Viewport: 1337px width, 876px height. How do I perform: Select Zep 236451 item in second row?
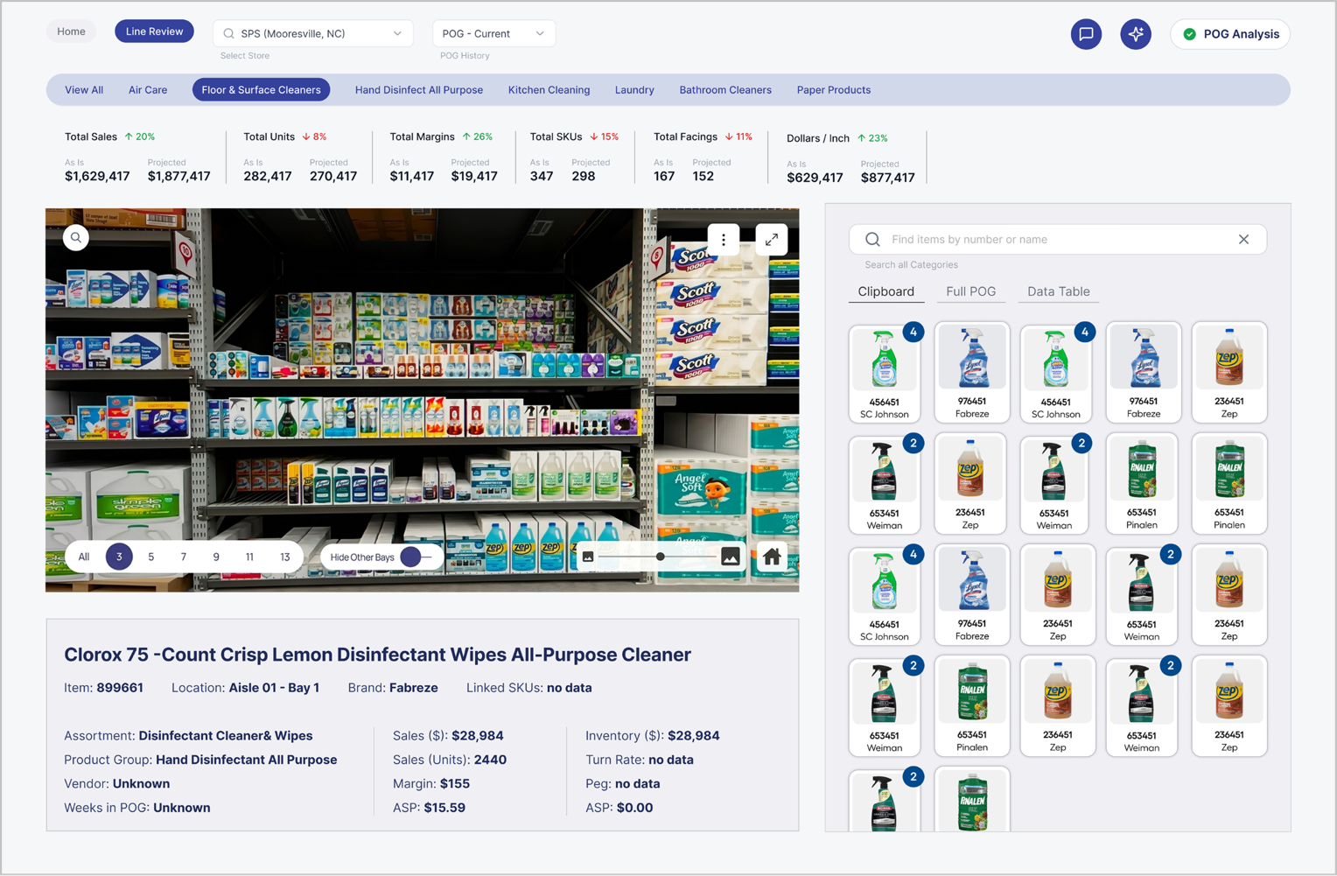(x=970, y=484)
